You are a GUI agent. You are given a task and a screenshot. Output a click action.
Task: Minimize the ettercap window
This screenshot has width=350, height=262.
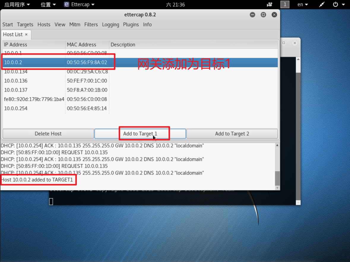coord(252,15)
